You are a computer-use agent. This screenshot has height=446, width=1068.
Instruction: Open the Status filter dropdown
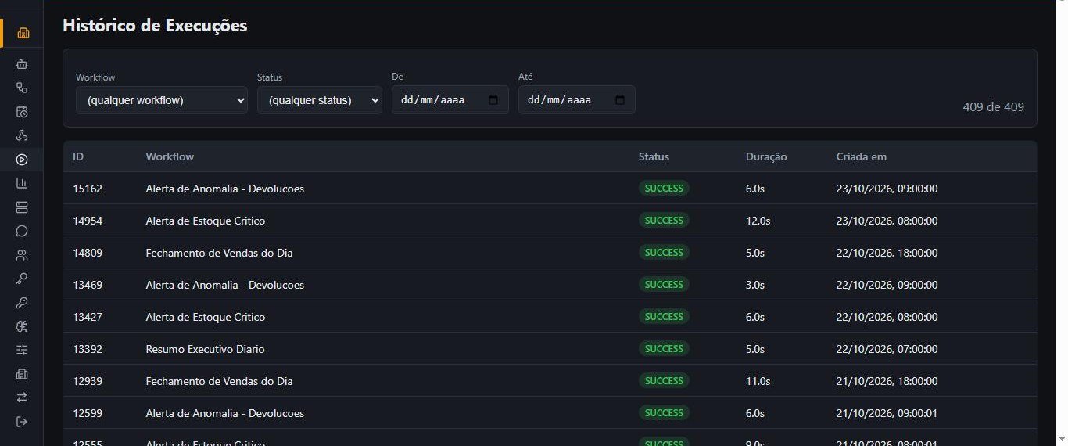click(320, 100)
